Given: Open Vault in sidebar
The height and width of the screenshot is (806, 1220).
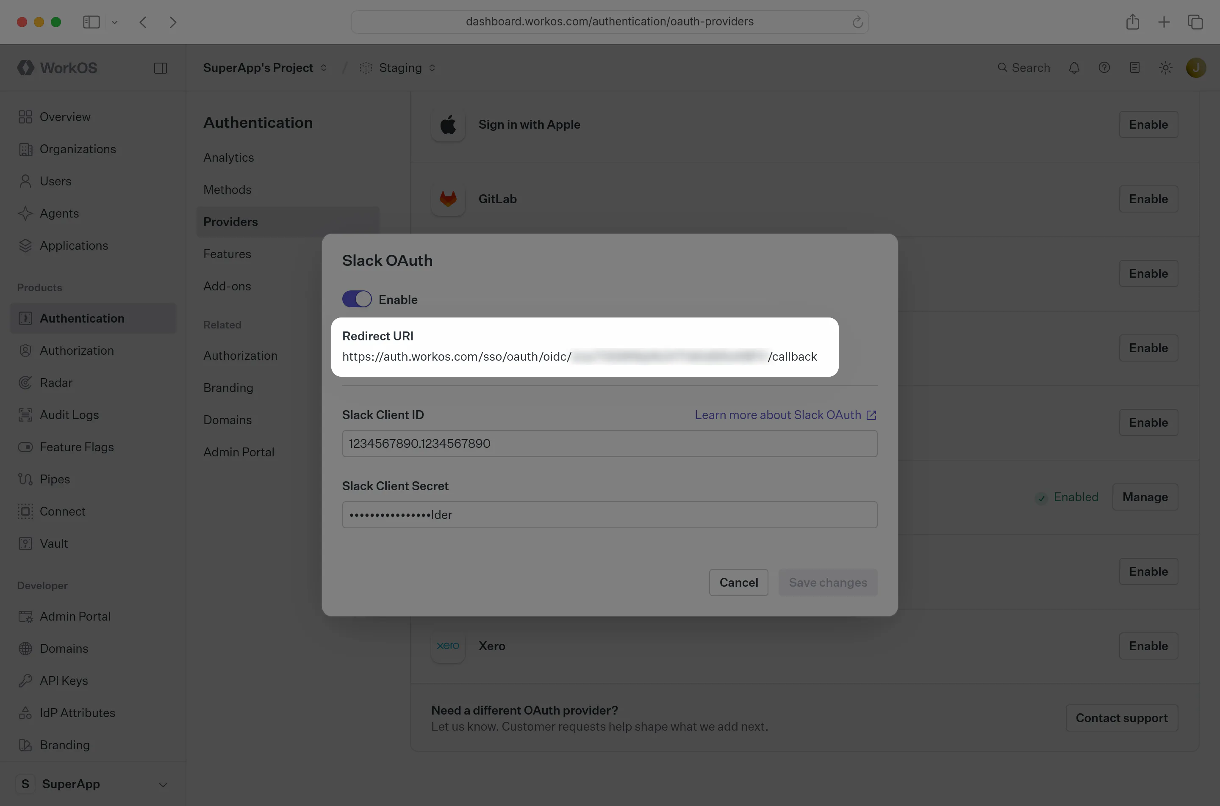Looking at the screenshot, I should 93,544.
